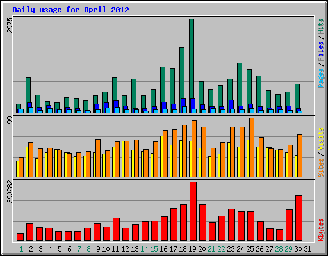
Task: Click the KBytes legend label
Action: coord(321,230)
